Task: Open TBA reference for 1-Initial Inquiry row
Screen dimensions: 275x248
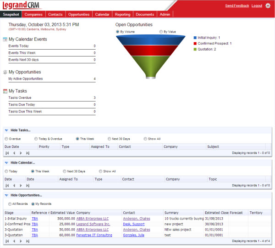Action: click(35, 219)
